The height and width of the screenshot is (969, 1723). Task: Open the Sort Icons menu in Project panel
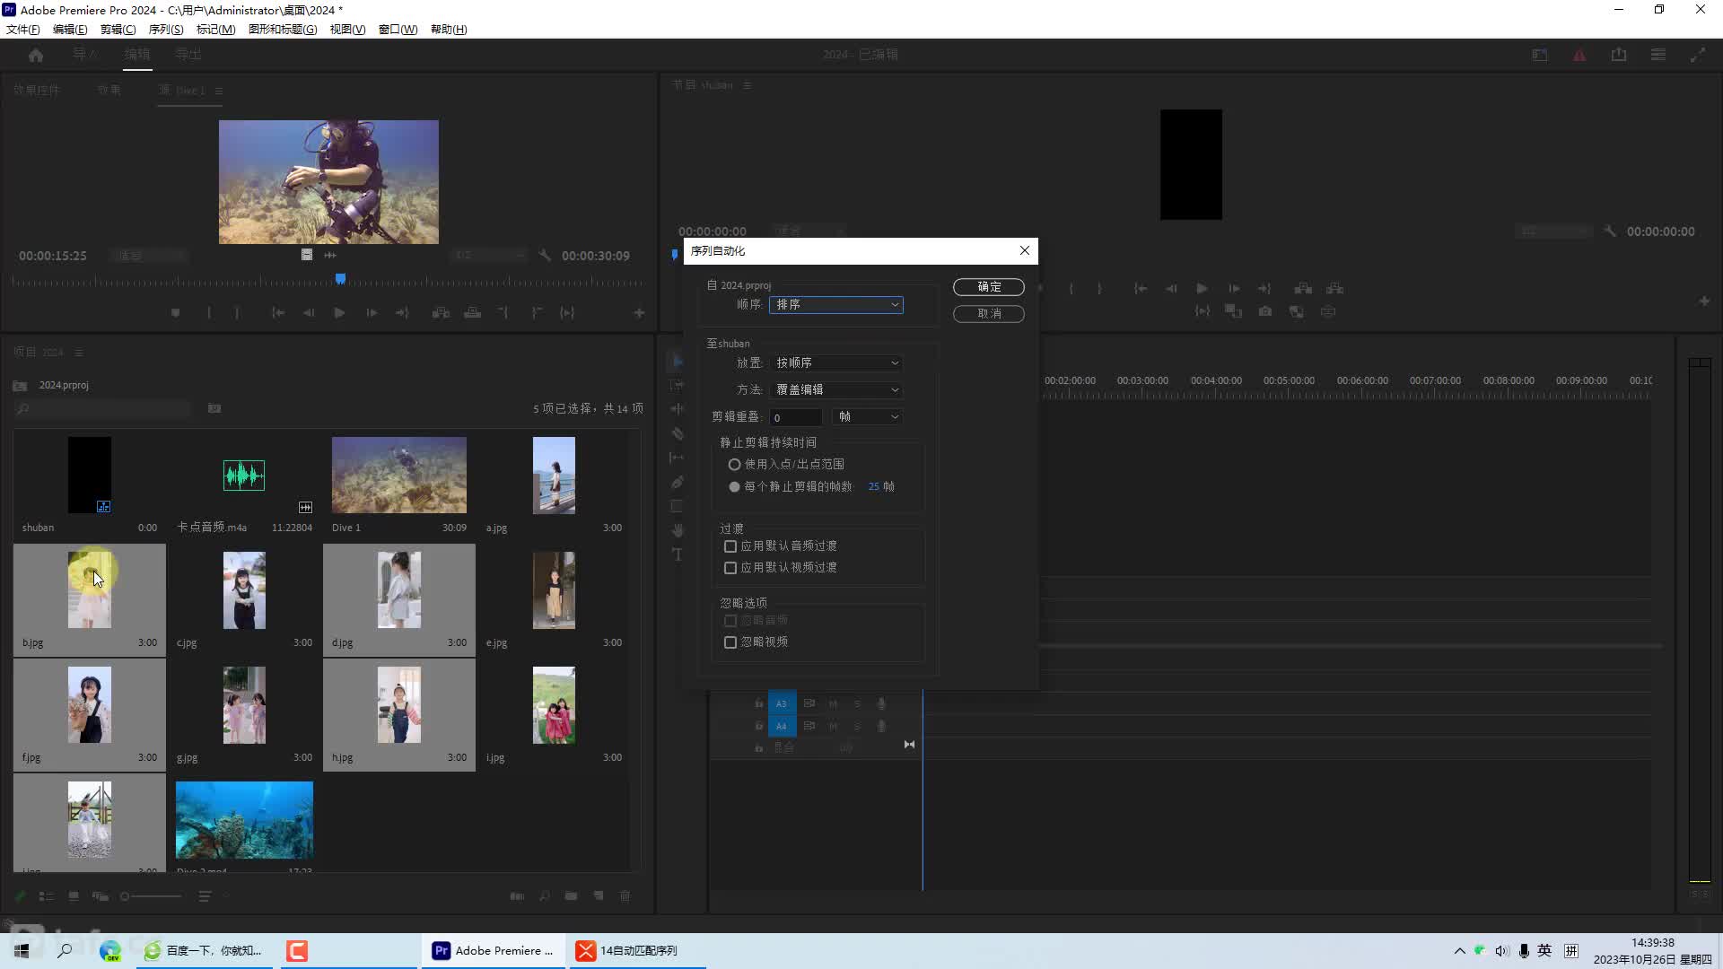(206, 896)
